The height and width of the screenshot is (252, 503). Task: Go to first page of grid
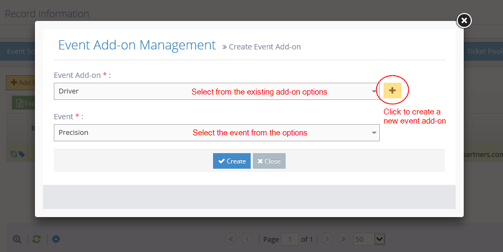pyautogui.click(x=231, y=239)
